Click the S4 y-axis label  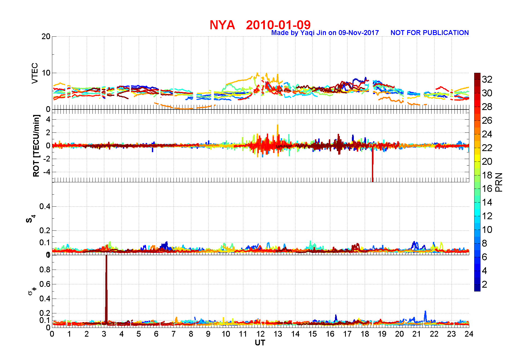[x=30, y=219]
